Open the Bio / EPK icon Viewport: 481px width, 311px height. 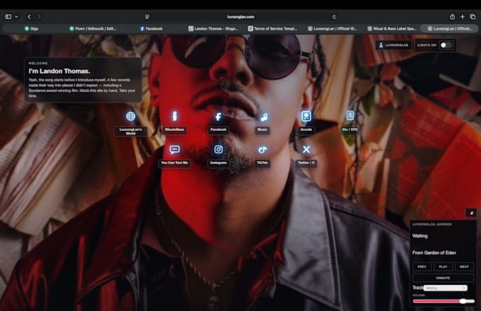[350, 115]
